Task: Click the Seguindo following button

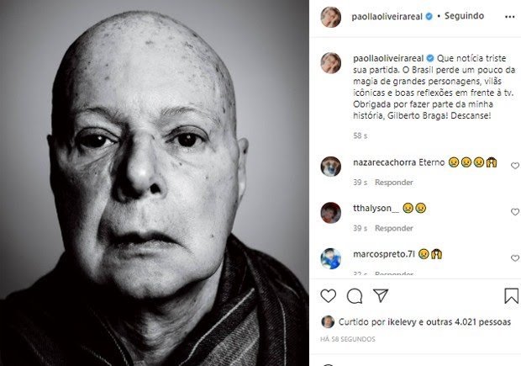Action: [464, 16]
